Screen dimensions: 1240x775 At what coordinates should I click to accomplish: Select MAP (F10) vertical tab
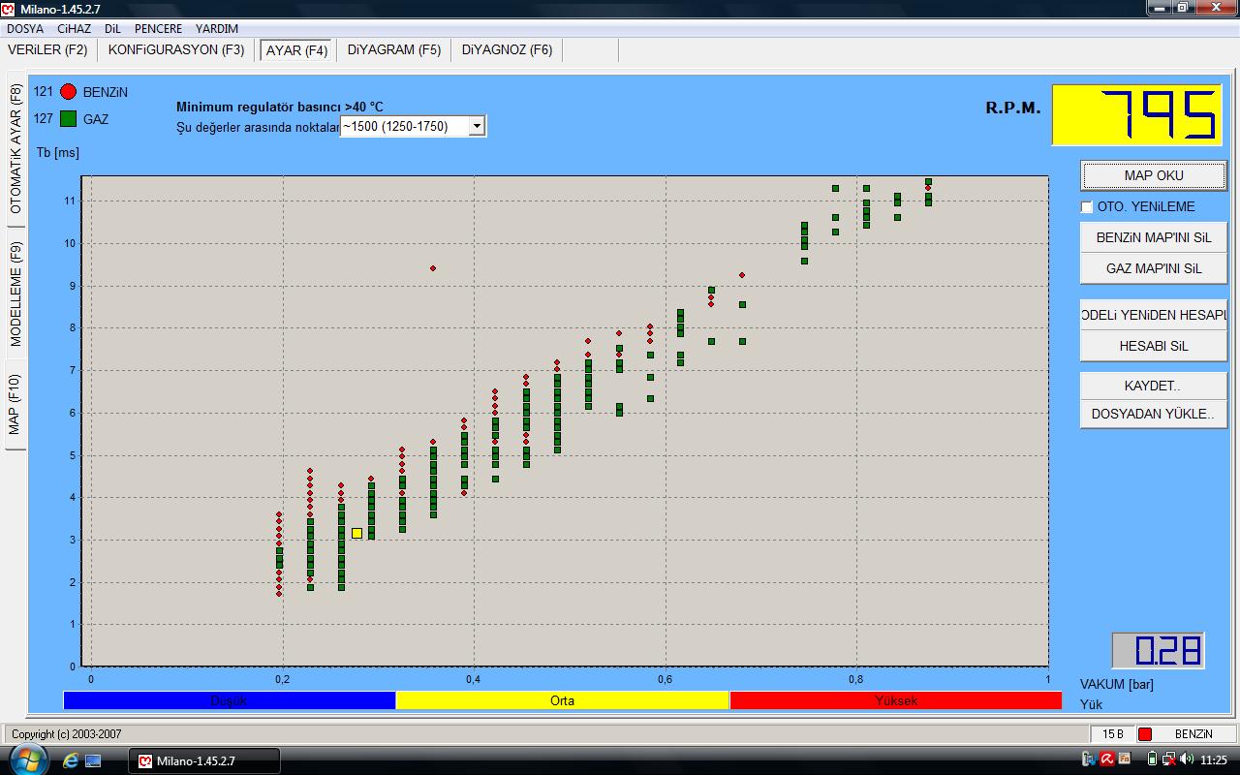coord(15,406)
